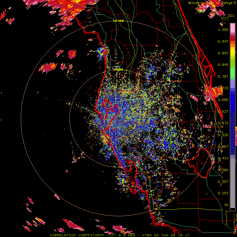Click the 26 JUN 25 date
This screenshot has height=237, width=237.
coord(165,235)
